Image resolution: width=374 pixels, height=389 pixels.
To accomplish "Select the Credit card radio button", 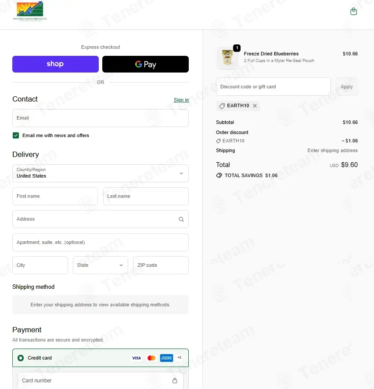I will [x=21, y=358].
